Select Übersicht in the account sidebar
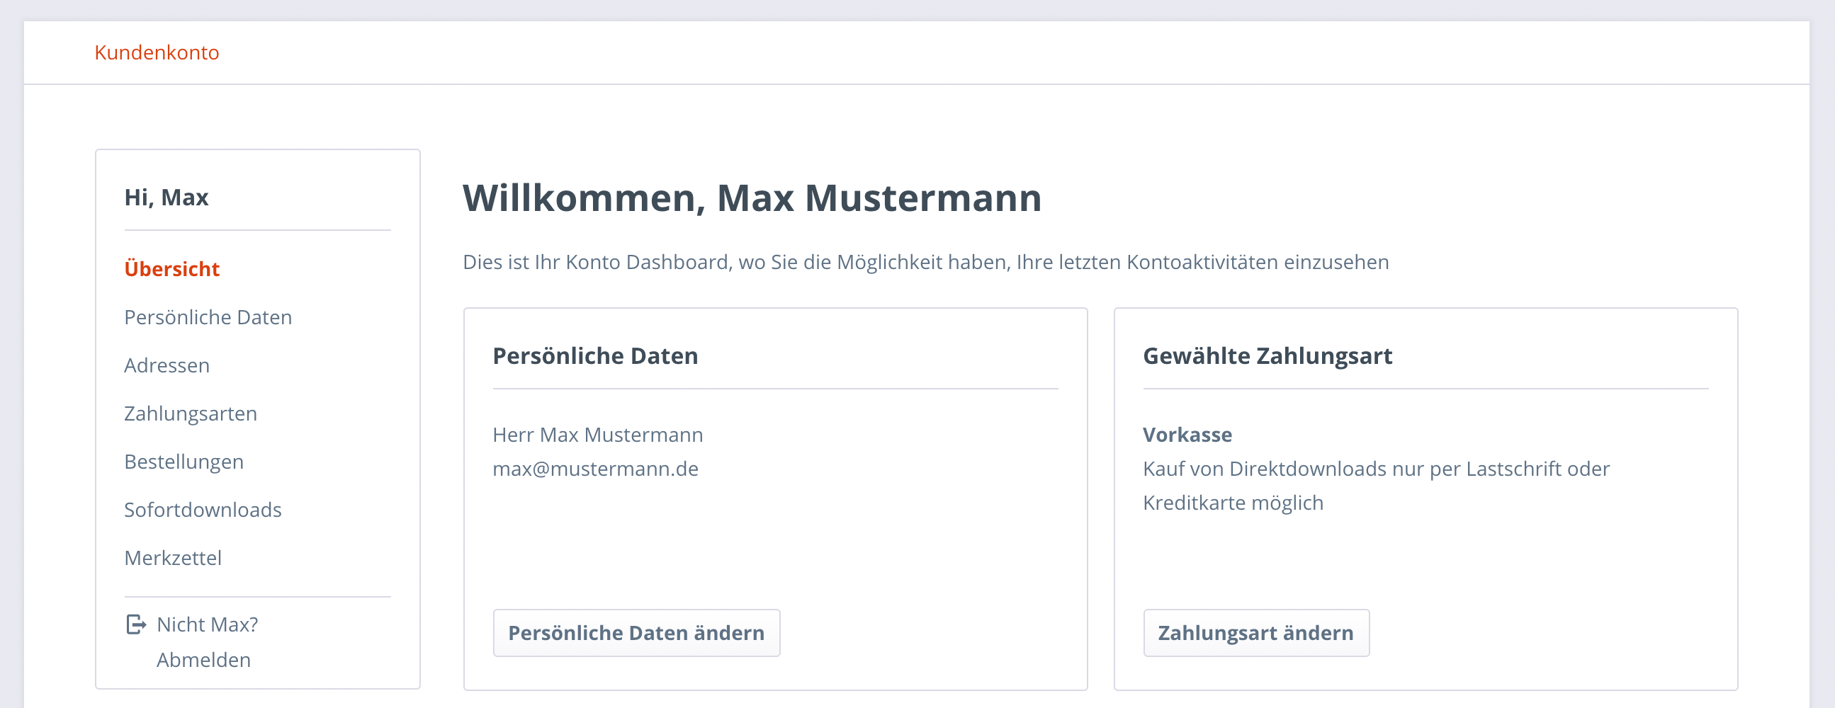 pos(171,269)
